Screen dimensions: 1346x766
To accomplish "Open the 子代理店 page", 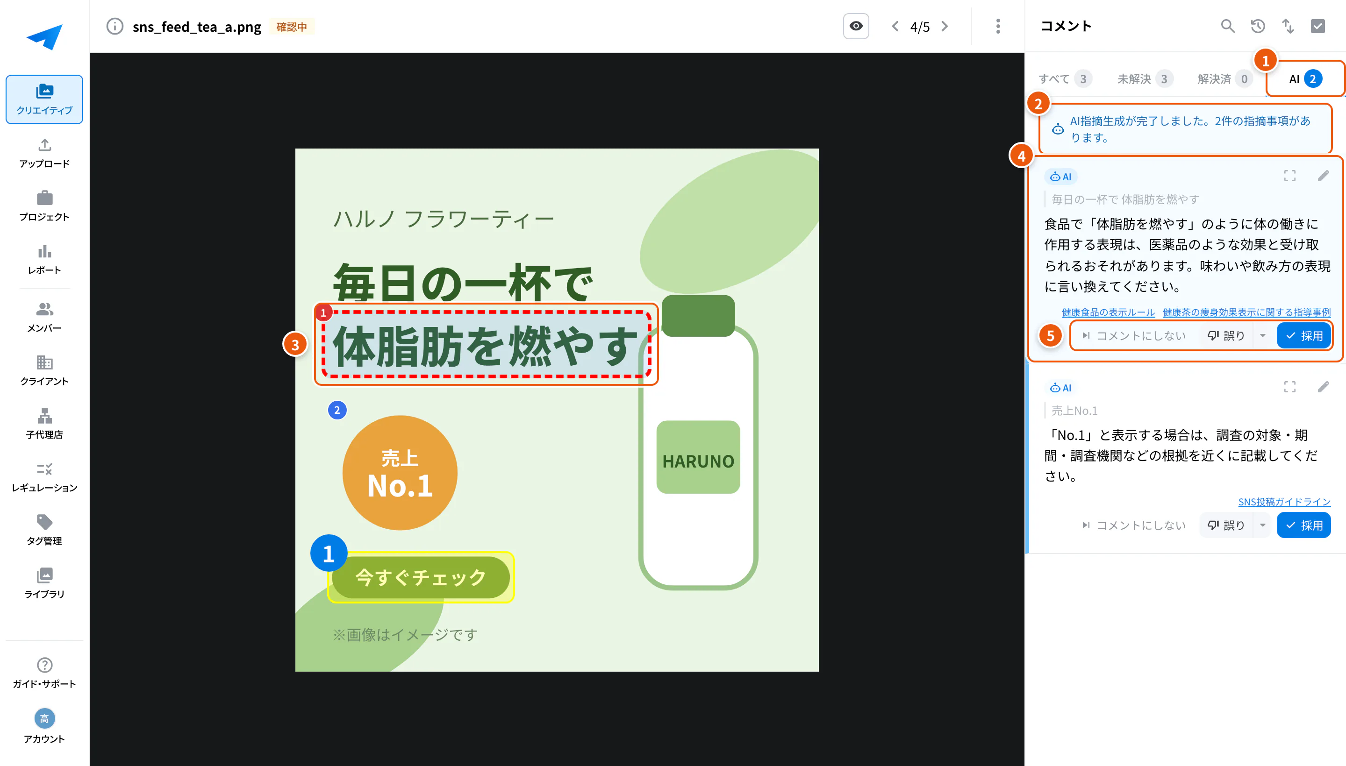I will pos(44,424).
